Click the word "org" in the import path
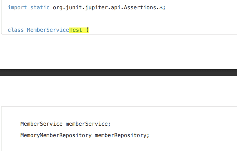Image resolution: width=237 pixels, height=151 pixels. pyautogui.click(x=58, y=7)
